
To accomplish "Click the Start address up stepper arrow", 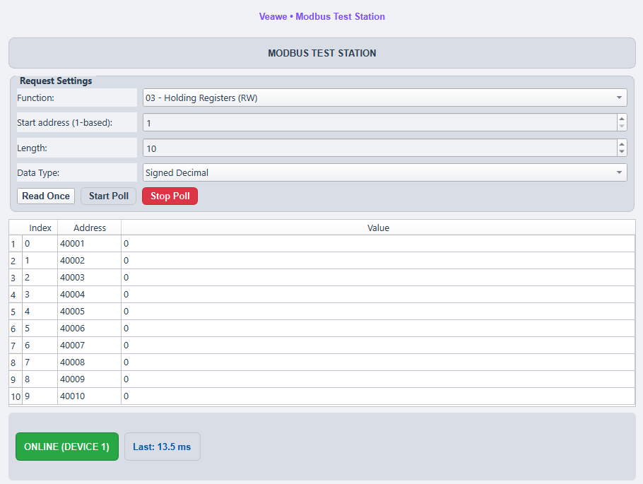I will click(x=621, y=119).
